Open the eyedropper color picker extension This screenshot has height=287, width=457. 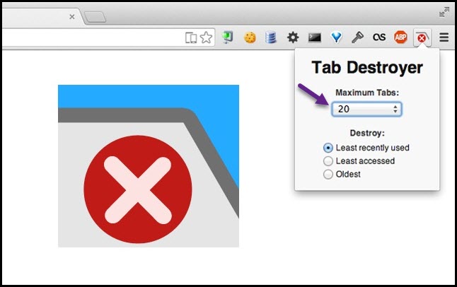[358, 37]
